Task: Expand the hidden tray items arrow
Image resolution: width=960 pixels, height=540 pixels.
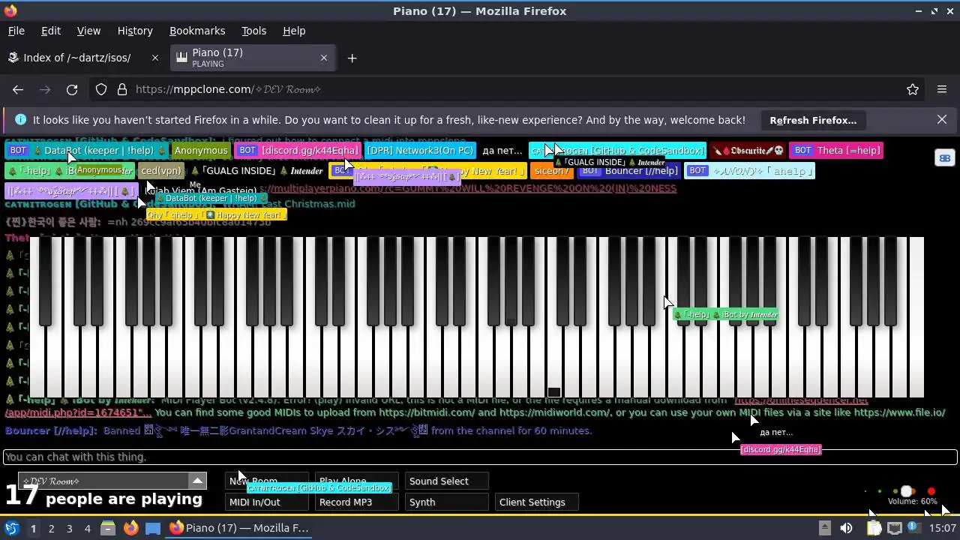Action: pyautogui.click(x=824, y=528)
